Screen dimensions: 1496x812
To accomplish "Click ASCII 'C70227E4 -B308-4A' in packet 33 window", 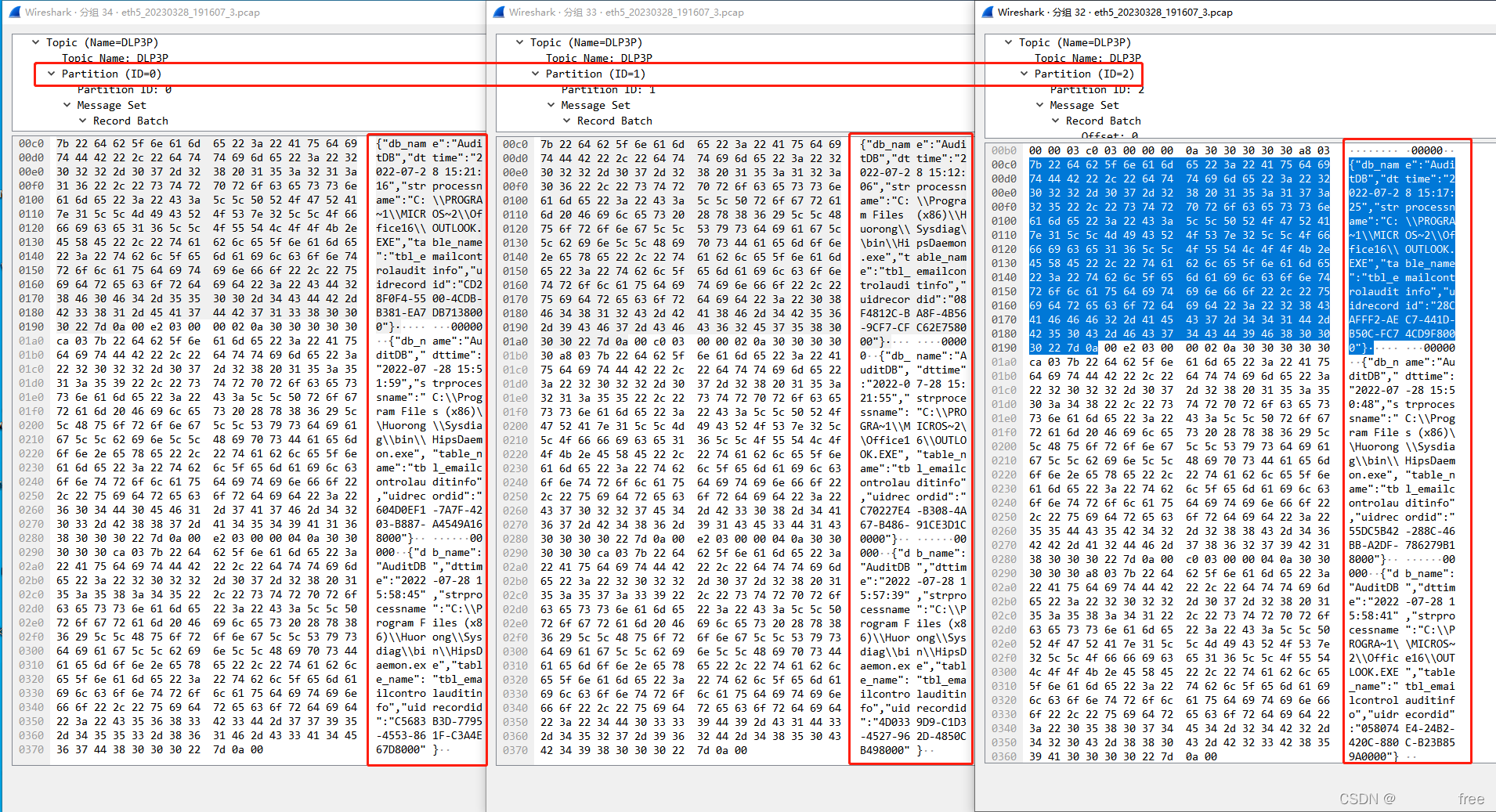I will pyautogui.click(x=913, y=511).
